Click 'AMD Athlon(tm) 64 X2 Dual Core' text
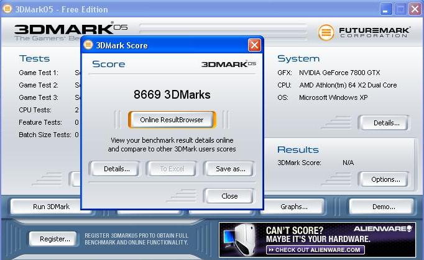The image size is (424, 260). pyautogui.click(x=348, y=85)
